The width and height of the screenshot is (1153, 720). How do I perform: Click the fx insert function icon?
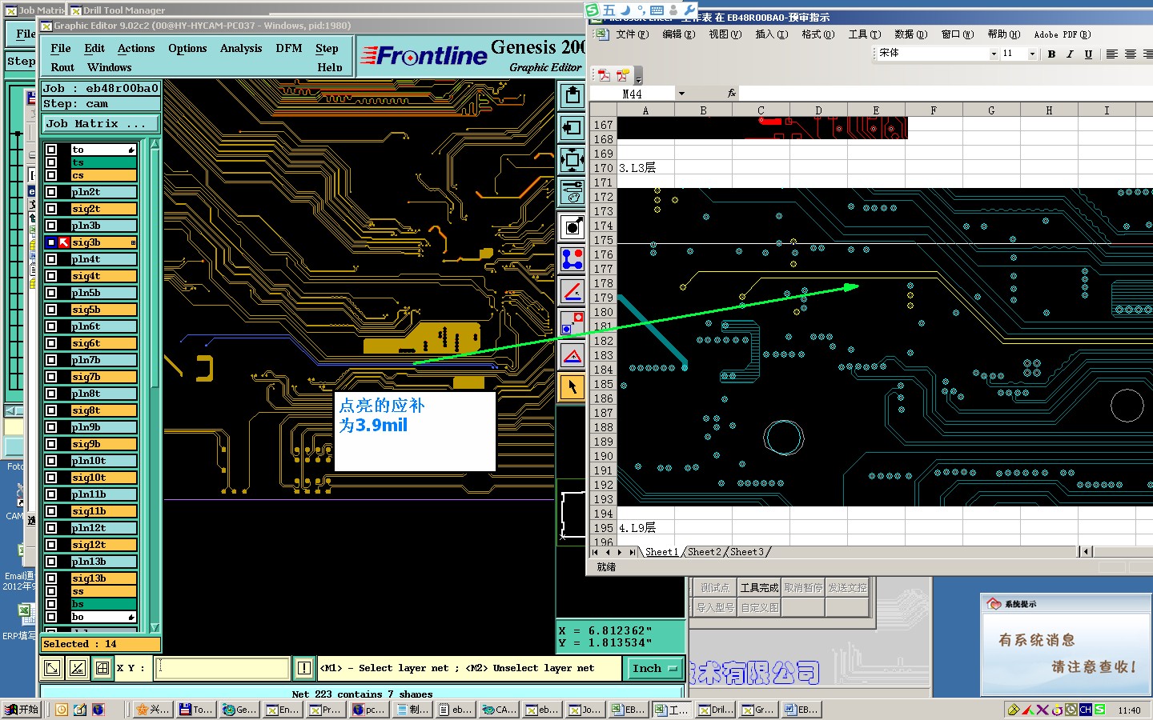click(x=731, y=94)
